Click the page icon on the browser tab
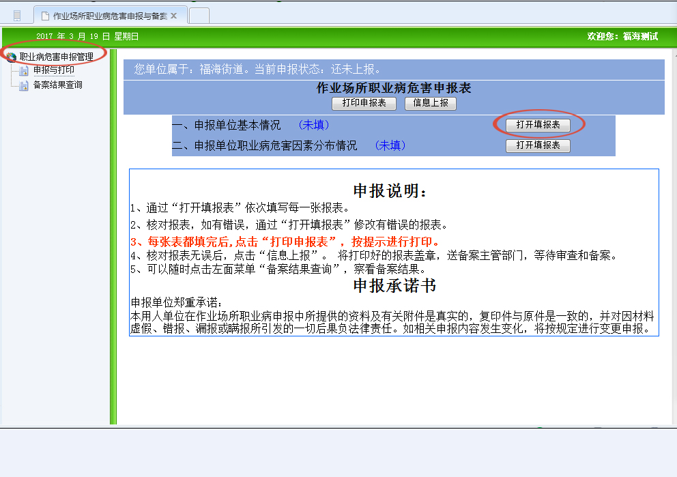This screenshot has width=677, height=477. 45,15
